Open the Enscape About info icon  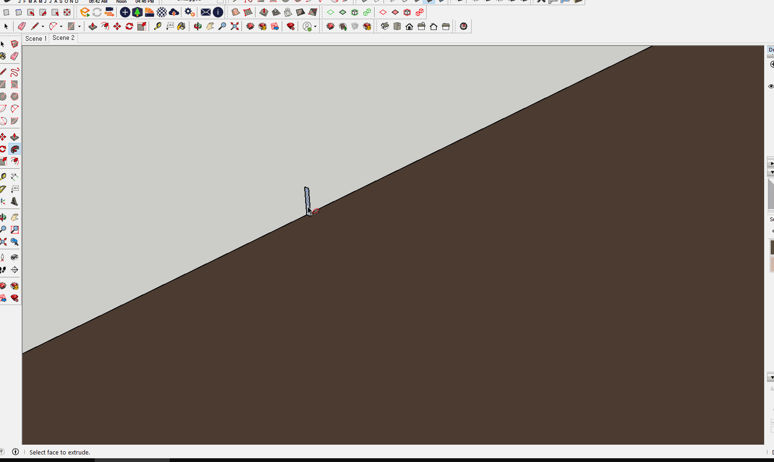(218, 12)
